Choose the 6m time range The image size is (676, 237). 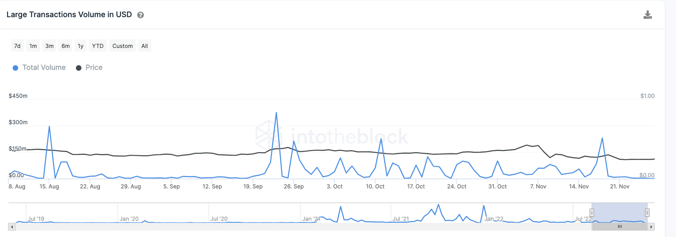(x=66, y=46)
